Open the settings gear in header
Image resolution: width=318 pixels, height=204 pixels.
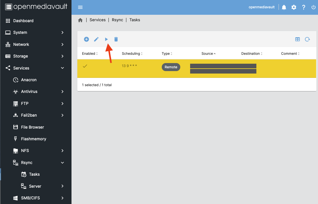coord(294,7)
